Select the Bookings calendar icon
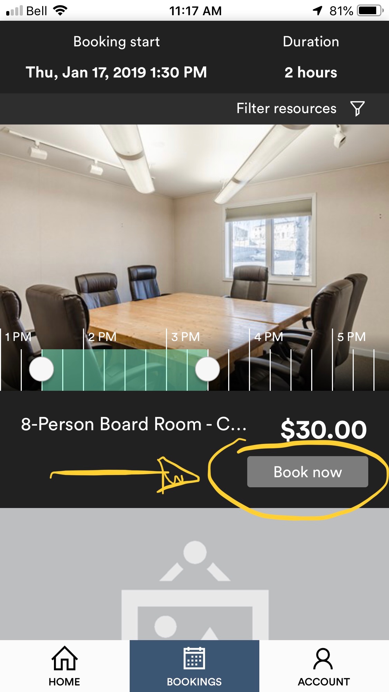This screenshot has width=389, height=692. (194, 658)
